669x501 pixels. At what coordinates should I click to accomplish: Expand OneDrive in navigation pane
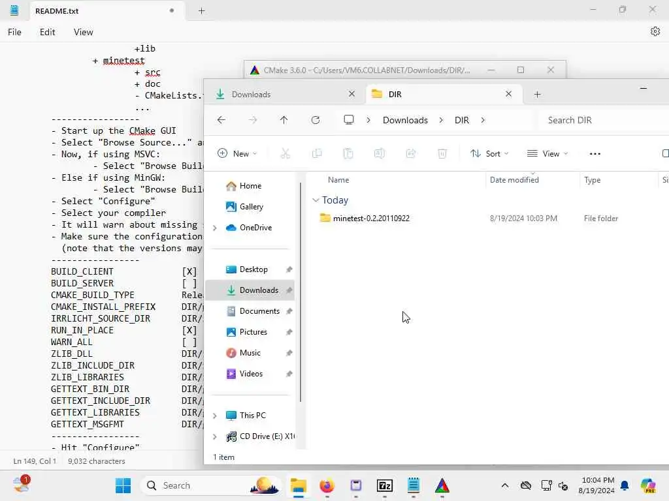tap(215, 228)
